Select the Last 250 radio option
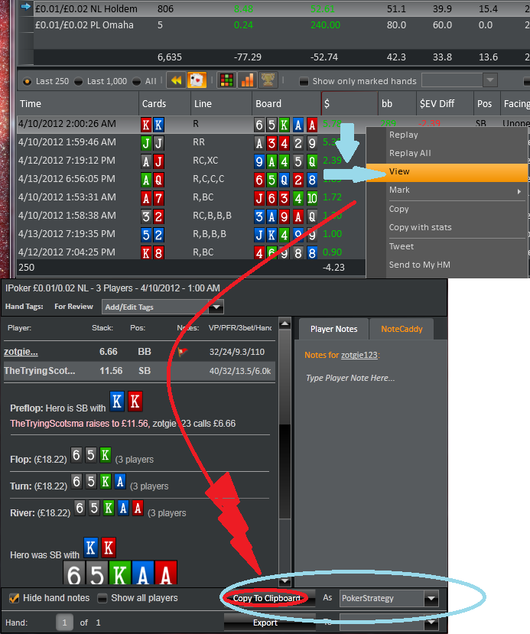 point(27,81)
